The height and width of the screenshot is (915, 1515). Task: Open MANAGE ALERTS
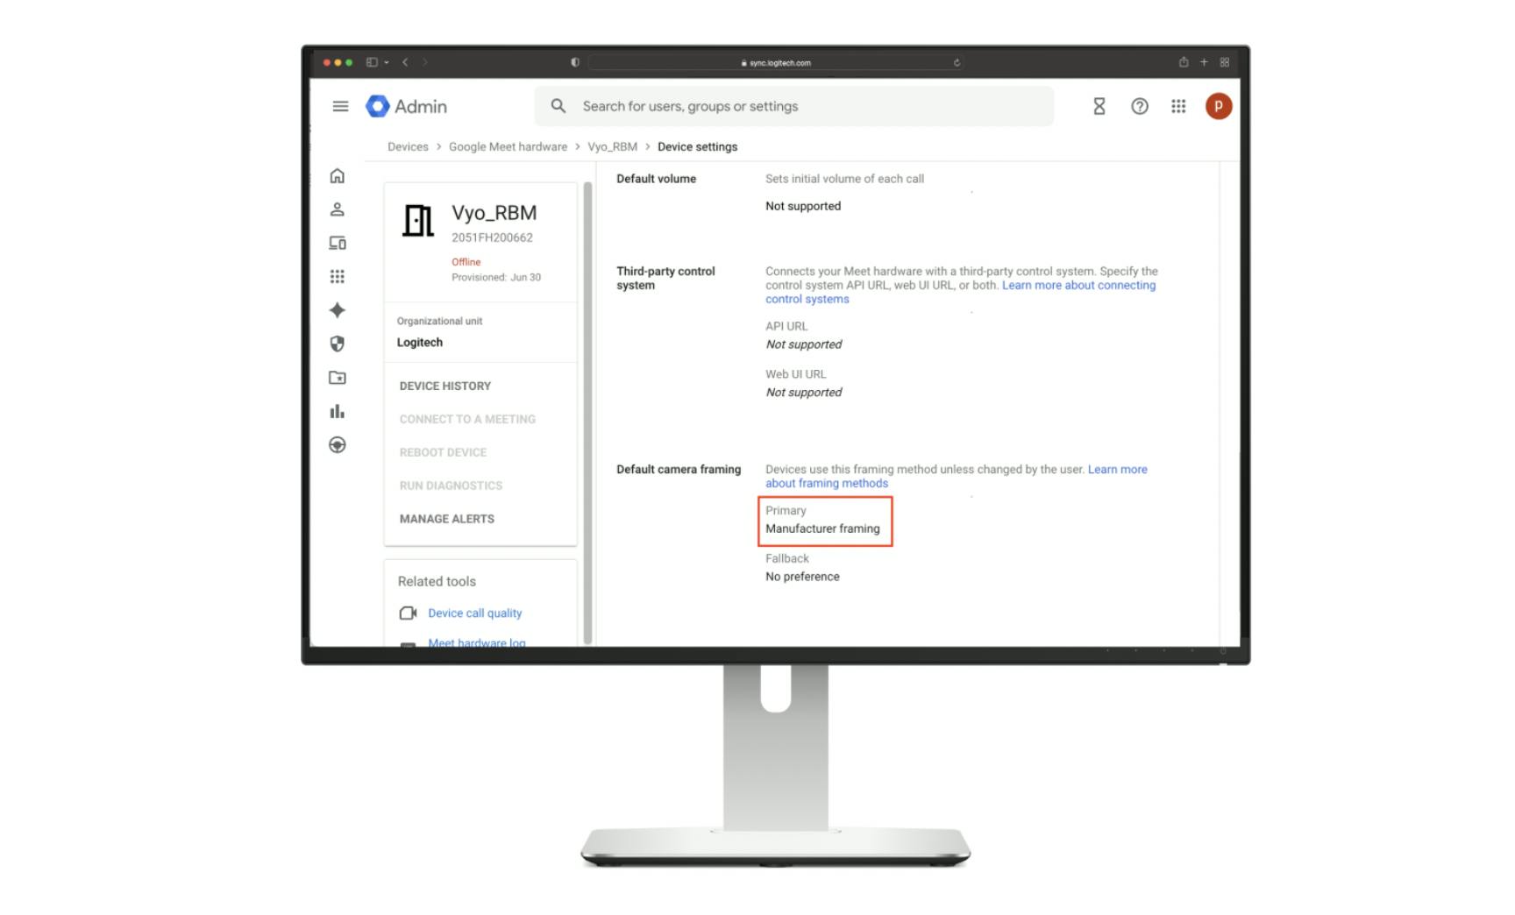pyautogui.click(x=447, y=519)
